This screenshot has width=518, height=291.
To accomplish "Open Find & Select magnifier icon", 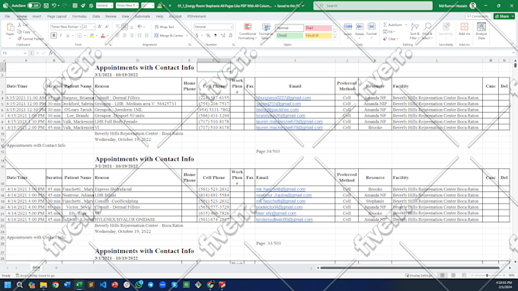I will tap(427, 27).
